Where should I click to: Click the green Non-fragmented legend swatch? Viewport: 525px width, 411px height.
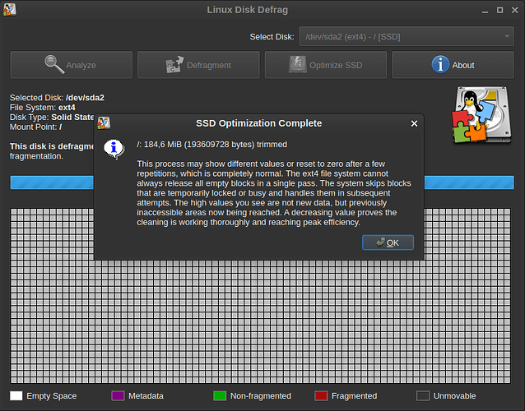[x=220, y=396]
